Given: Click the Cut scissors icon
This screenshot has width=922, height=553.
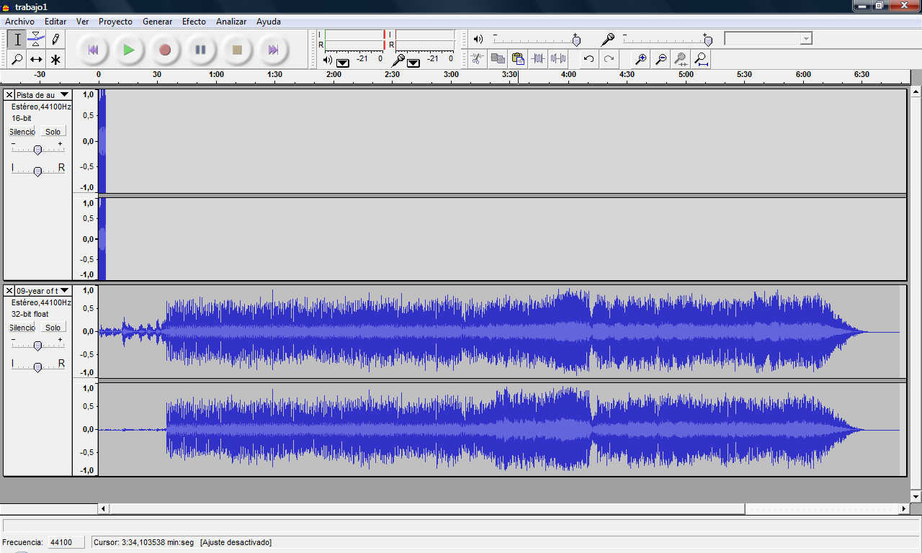Looking at the screenshot, I should (x=478, y=59).
